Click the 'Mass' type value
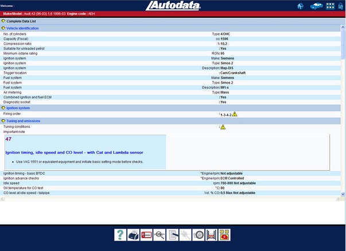Image resolution: width=346 pixels, height=251 pixels. tap(224, 92)
